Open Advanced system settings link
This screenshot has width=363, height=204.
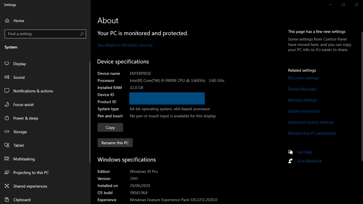tap(311, 122)
